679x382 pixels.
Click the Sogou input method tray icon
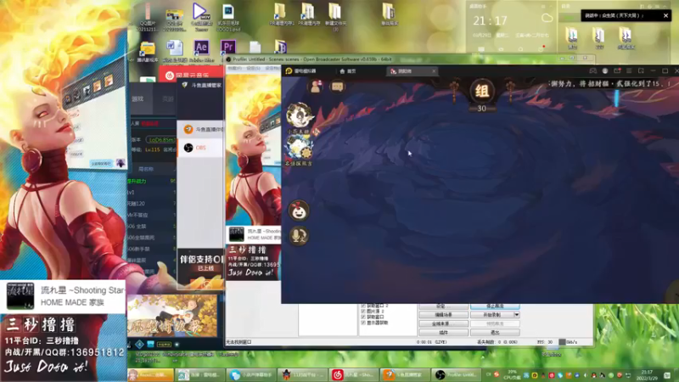click(497, 374)
